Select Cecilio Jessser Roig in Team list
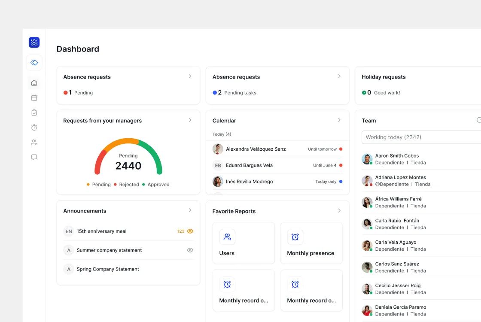 421,289
